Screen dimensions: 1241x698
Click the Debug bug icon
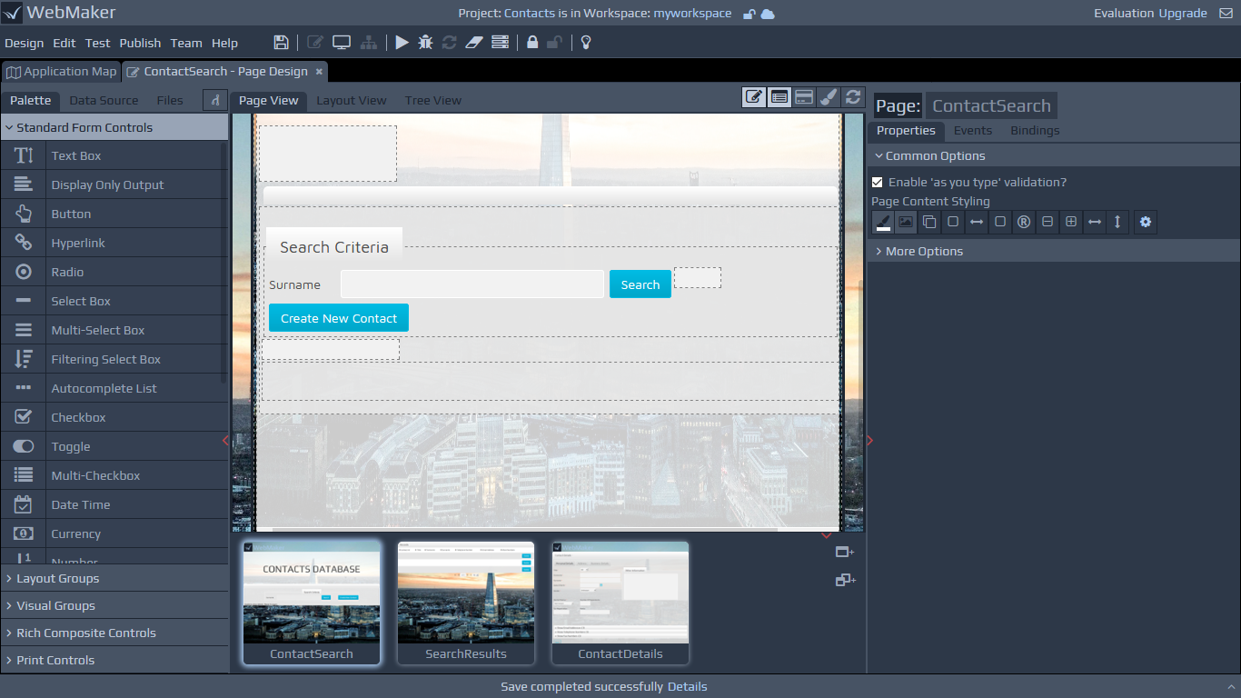point(425,43)
